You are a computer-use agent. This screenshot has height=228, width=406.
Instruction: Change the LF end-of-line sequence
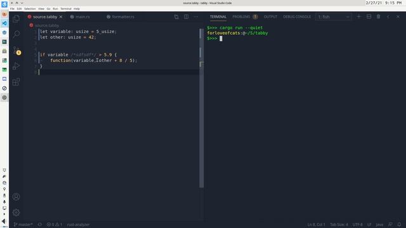point(369,225)
